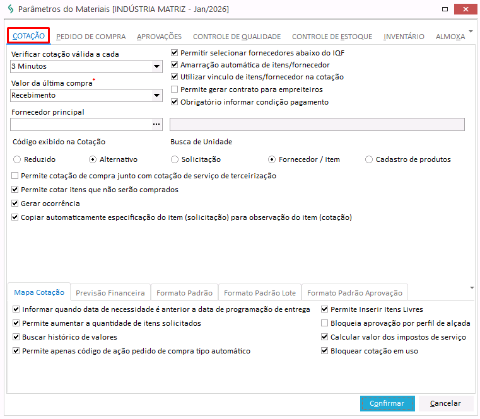Image resolution: width=480 pixels, height=419 pixels.
Task: Toggle 'Permite apenas código de ação pedido' checkbox
Action: [16, 351]
